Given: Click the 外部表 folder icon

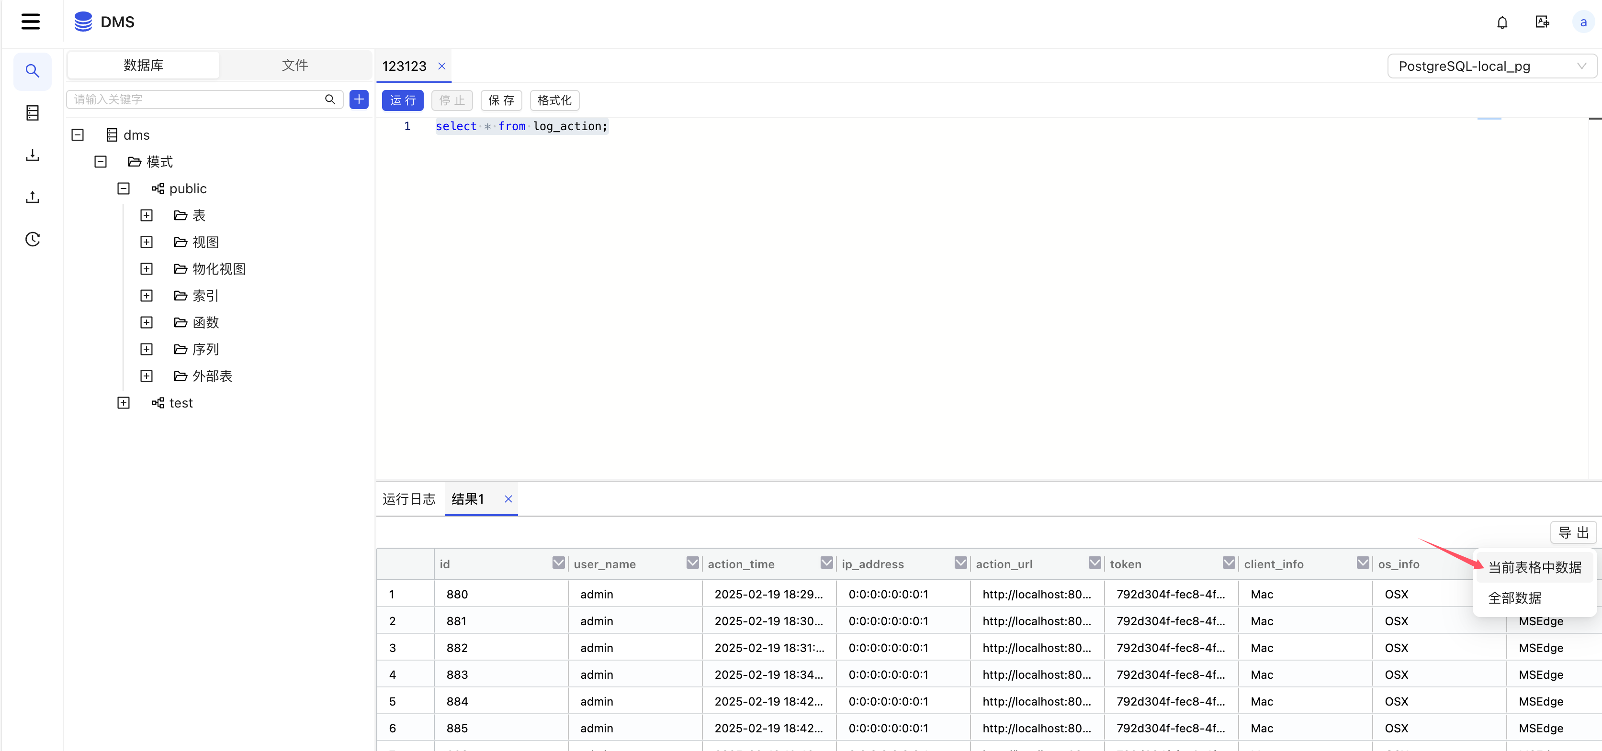Looking at the screenshot, I should tap(181, 376).
